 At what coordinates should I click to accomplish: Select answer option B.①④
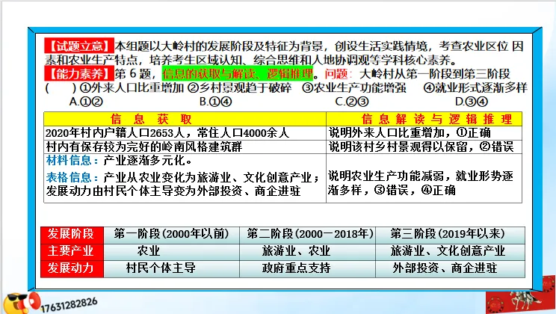coord(215,102)
